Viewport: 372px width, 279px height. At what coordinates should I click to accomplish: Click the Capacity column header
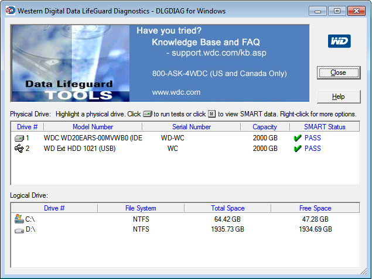coord(265,127)
